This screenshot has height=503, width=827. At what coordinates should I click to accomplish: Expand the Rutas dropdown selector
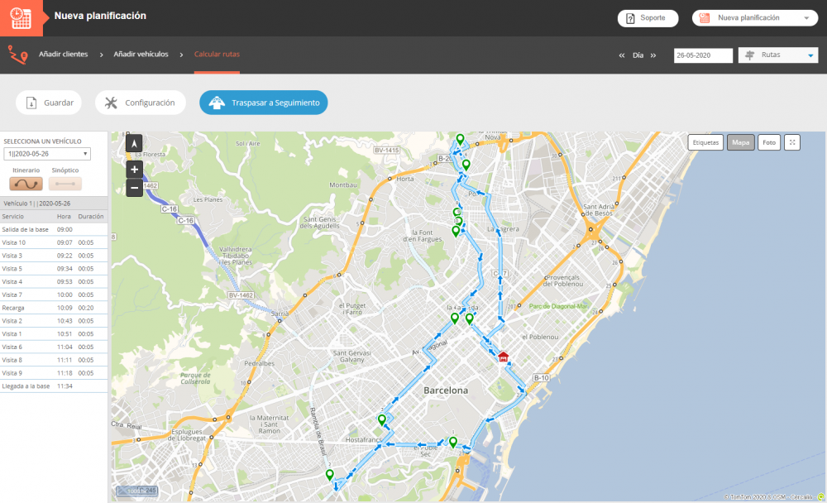[x=777, y=55]
